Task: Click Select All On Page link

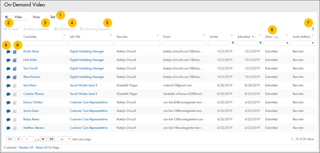Action: click(x=47, y=148)
